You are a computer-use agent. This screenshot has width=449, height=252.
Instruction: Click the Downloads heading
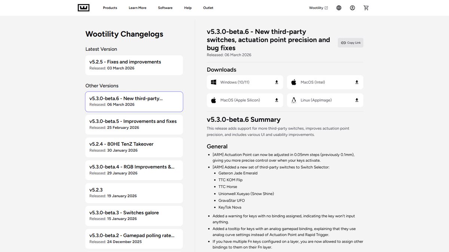[x=222, y=69]
